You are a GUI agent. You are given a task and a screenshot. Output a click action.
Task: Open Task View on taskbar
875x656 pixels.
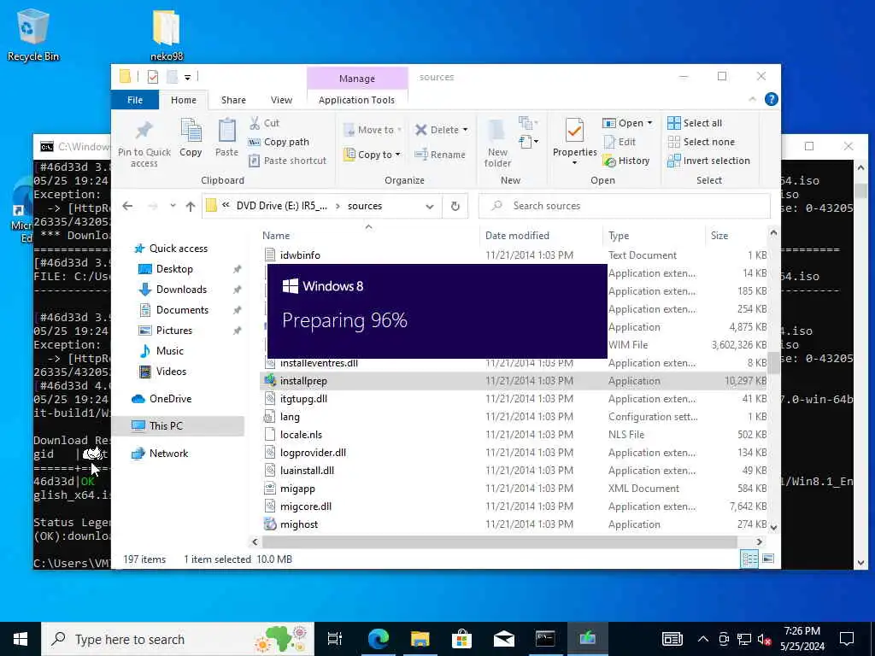[335, 639]
